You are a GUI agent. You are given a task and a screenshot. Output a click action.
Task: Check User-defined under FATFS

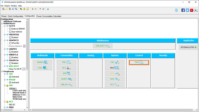[10, 32]
